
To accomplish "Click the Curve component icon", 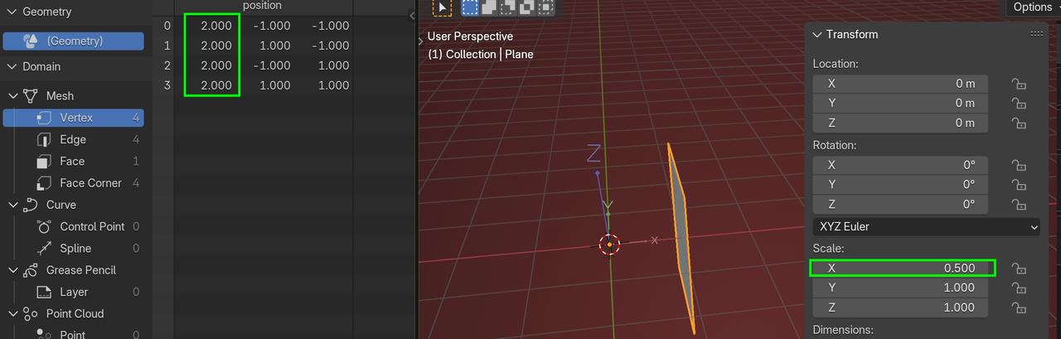I will [31, 205].
